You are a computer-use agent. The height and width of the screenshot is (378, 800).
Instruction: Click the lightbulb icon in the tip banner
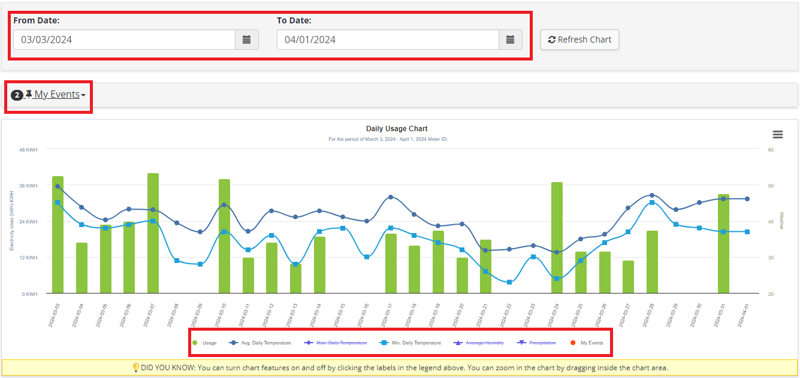[x=135, y=367]
